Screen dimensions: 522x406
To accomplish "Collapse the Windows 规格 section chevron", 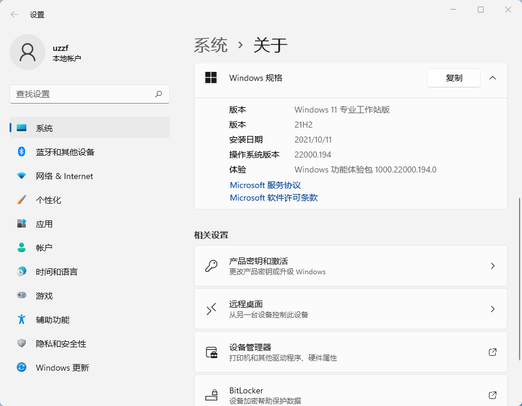I will pyautogui.click(x=493, y=78).
